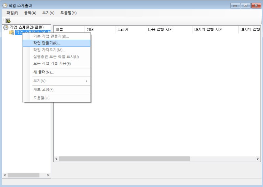263x187 pixels.
Task: Select the 작업 스케줄러(로컬) tree node
Action: (27, 27)
